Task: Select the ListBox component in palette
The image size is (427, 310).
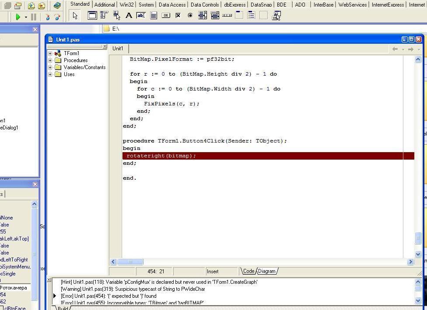Action: point(203,16)
